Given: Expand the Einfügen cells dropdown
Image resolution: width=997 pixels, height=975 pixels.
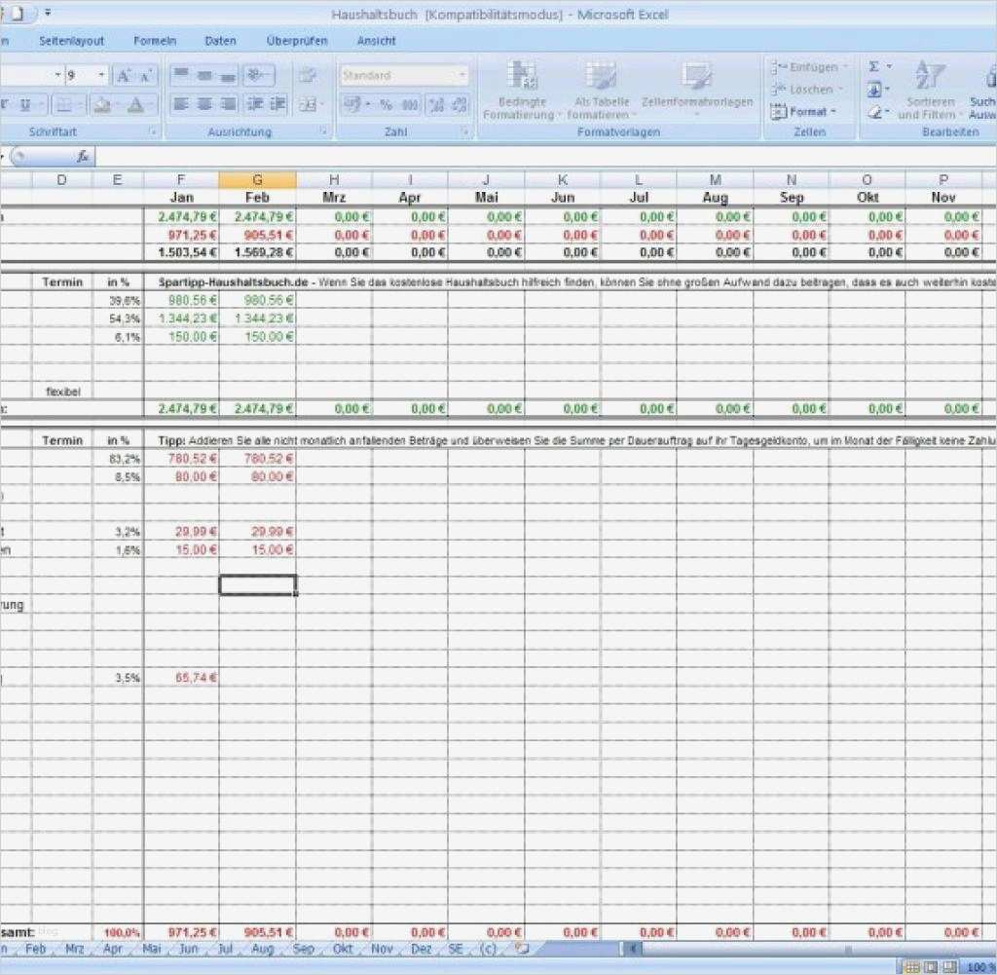Looking at the screenshot, I should 845,67.
